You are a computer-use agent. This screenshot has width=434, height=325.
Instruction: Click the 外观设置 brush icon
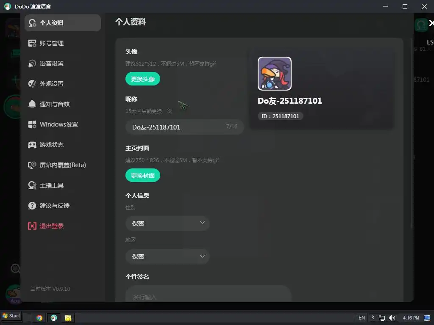coord(32,84)
